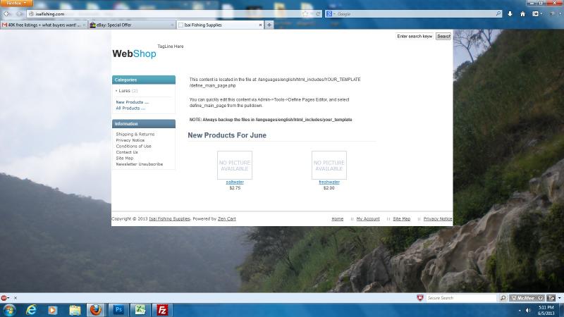The height and width of the screenshot is (317, 564).
Task: Open 'All Products ...' in Categories
Action: click(130, 108)
